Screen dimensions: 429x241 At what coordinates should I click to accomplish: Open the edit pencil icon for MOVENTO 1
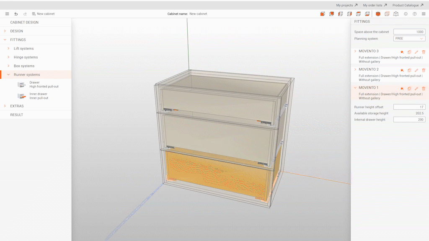[x=416, y=88]
